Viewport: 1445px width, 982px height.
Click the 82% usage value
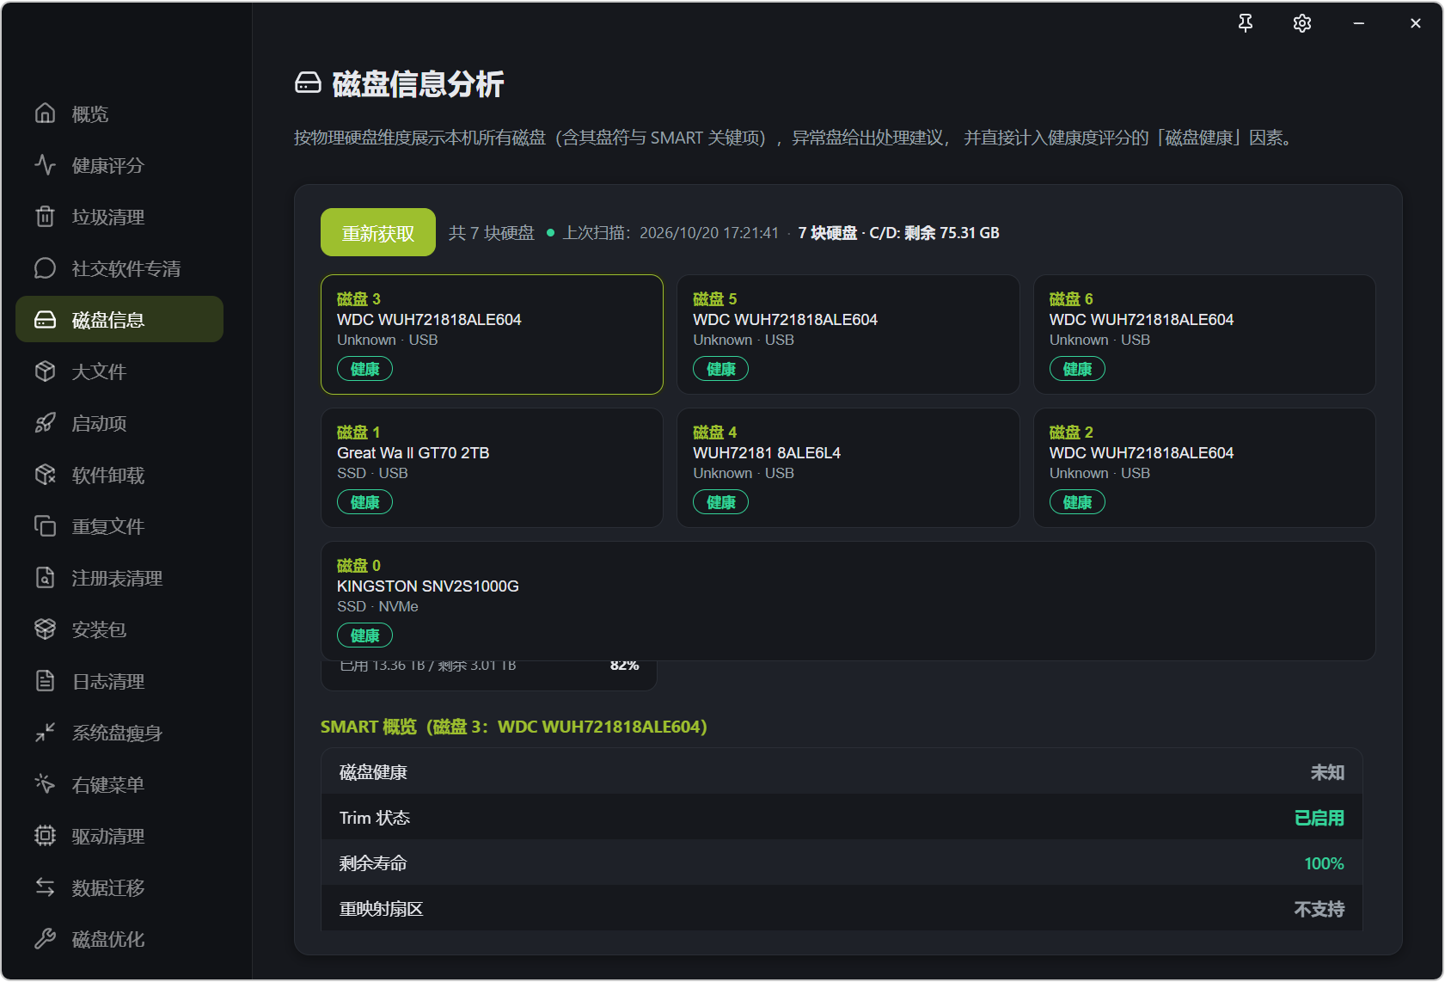pos(625,666)
